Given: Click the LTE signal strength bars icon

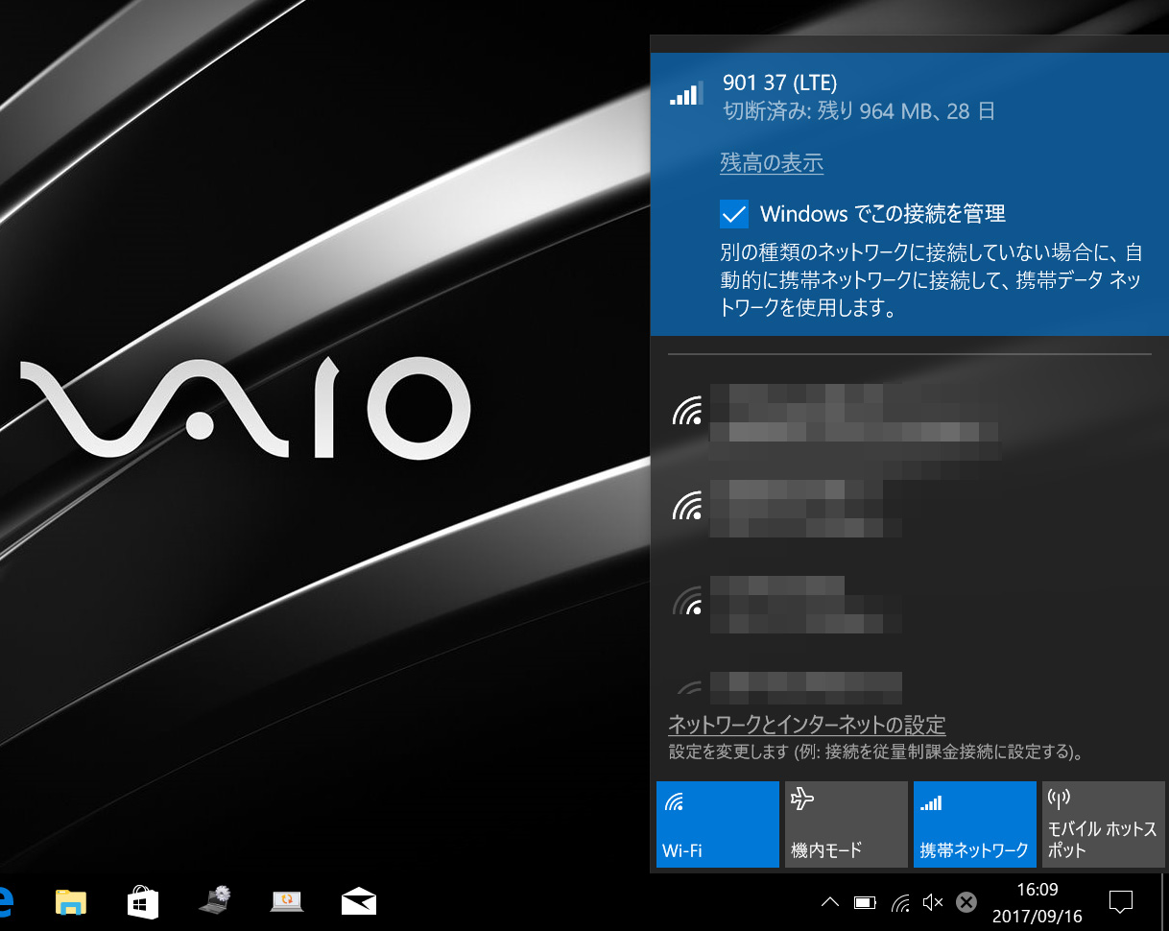Looking at the screenshot, I should tap(686, 92).
